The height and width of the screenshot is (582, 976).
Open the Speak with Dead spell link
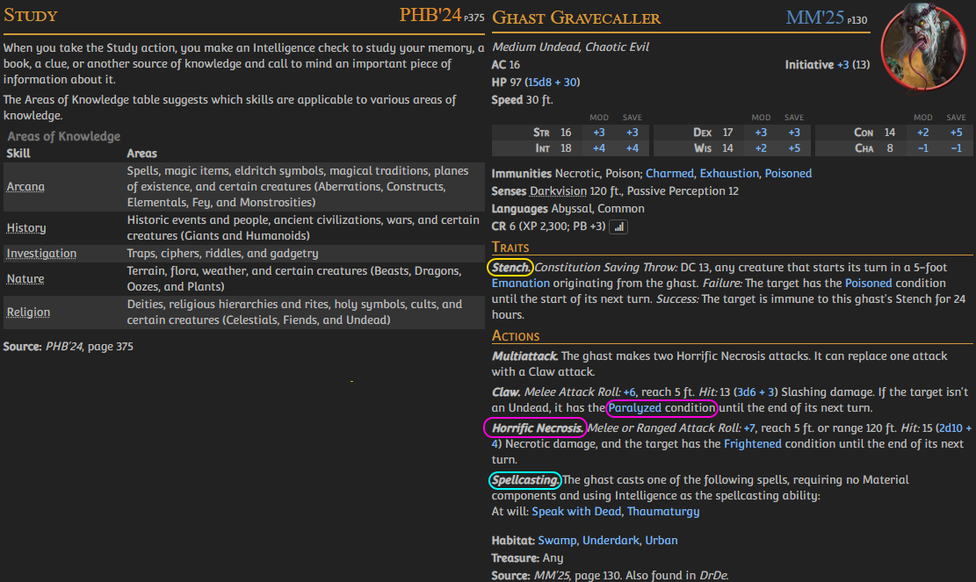click(x=576, y=511)
